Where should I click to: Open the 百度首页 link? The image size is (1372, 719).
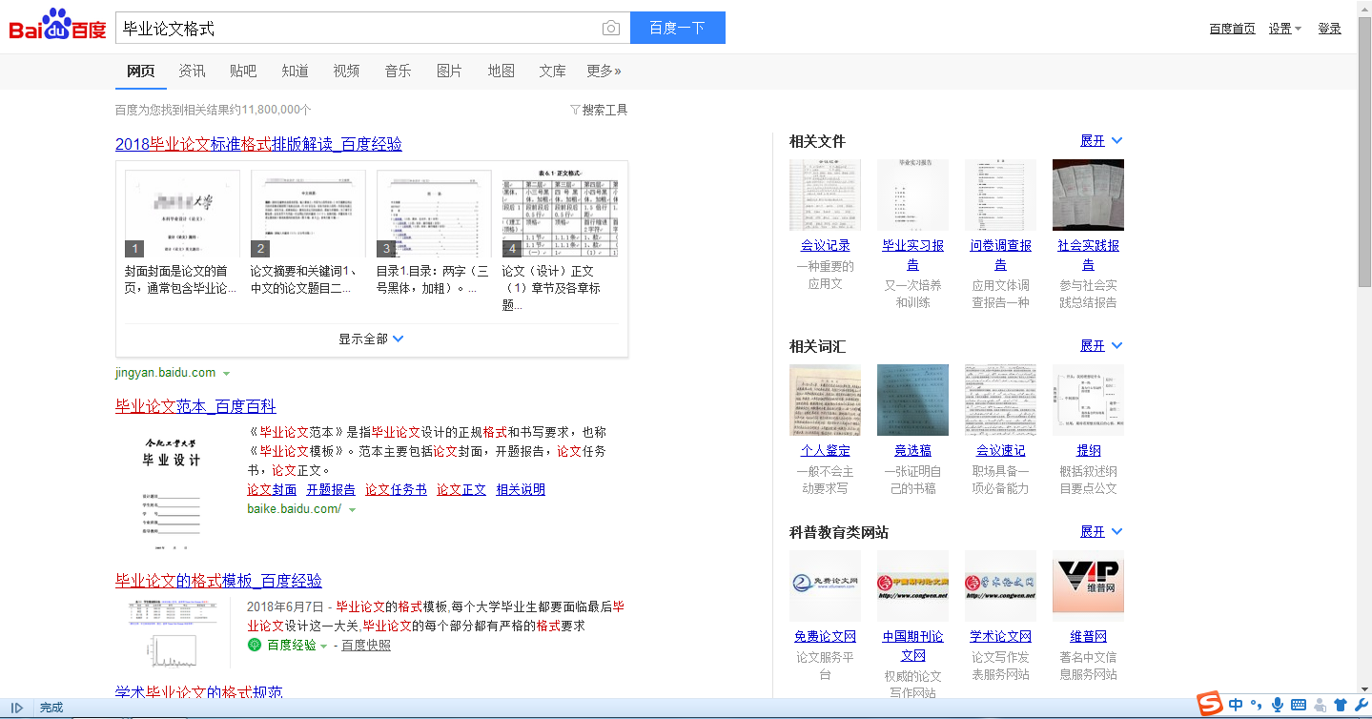(x=1232, y=29)
